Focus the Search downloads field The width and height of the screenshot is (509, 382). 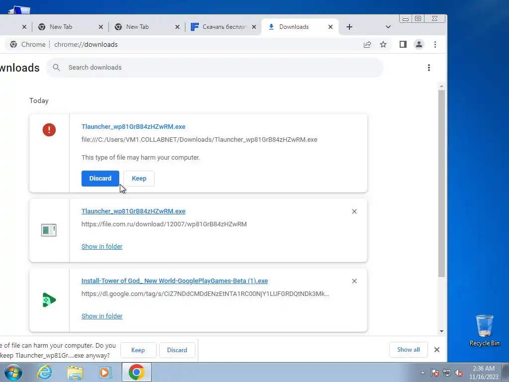[x=215, y=68]
